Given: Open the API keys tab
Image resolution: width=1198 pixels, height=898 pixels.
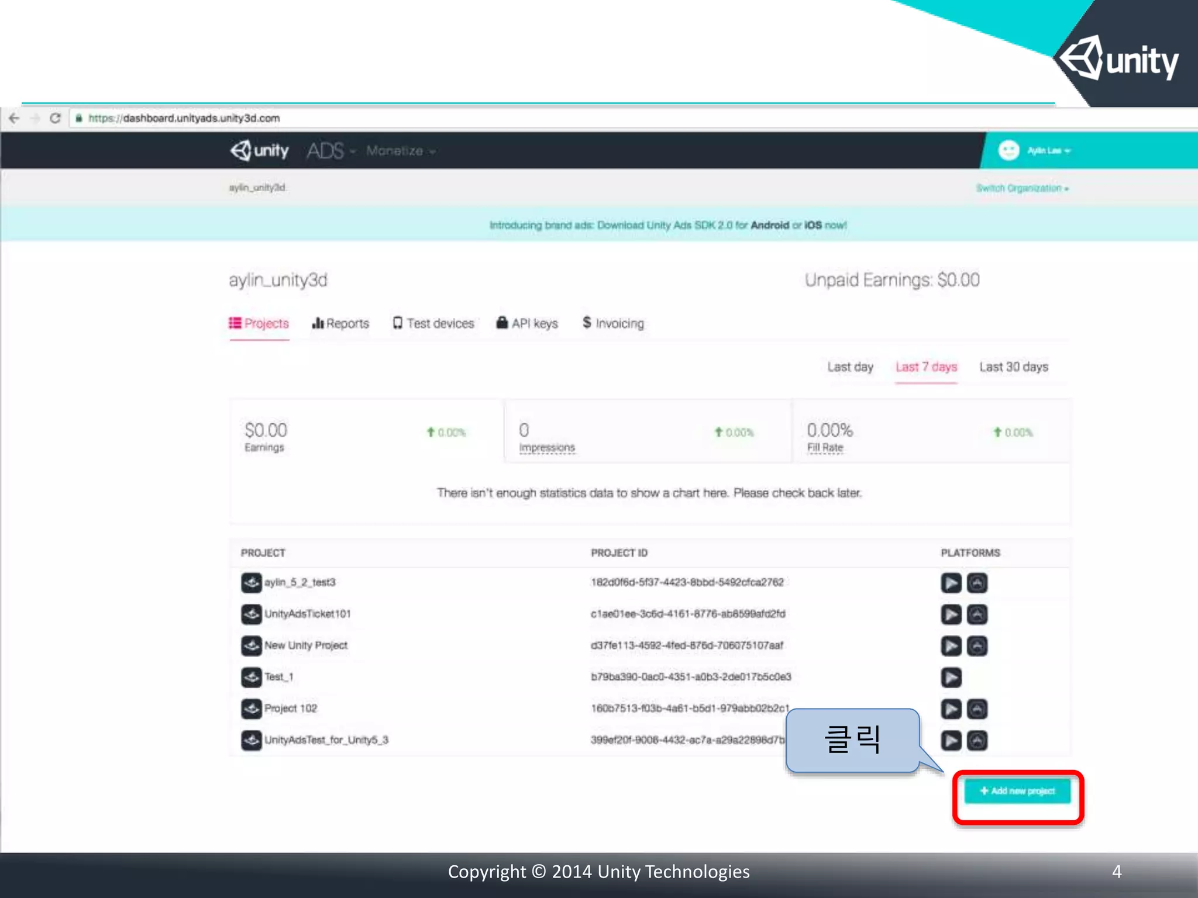Looking at the screenshot, I should pos(527,323).
